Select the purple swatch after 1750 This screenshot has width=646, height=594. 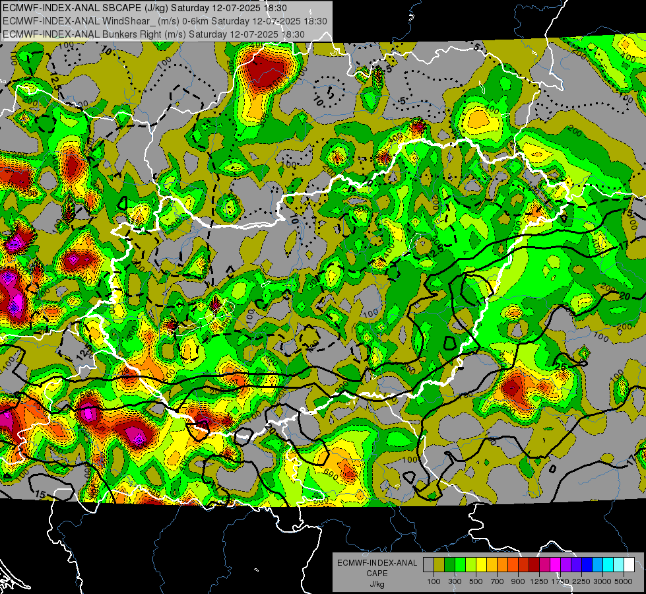click(565, 564)
